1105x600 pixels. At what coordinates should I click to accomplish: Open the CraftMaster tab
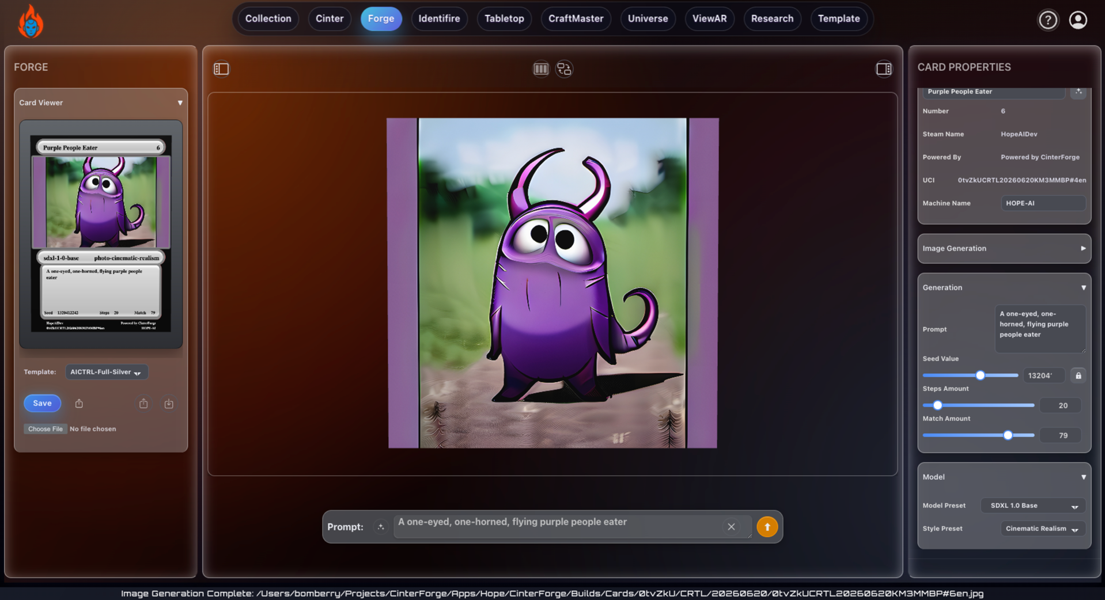576,18
